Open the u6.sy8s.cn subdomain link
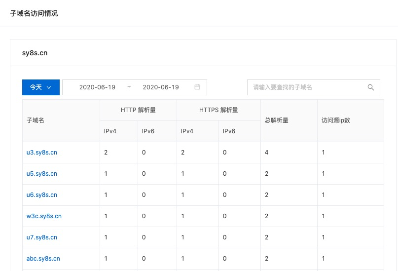This screenshot has width=398, height=271. click(42, 195)
